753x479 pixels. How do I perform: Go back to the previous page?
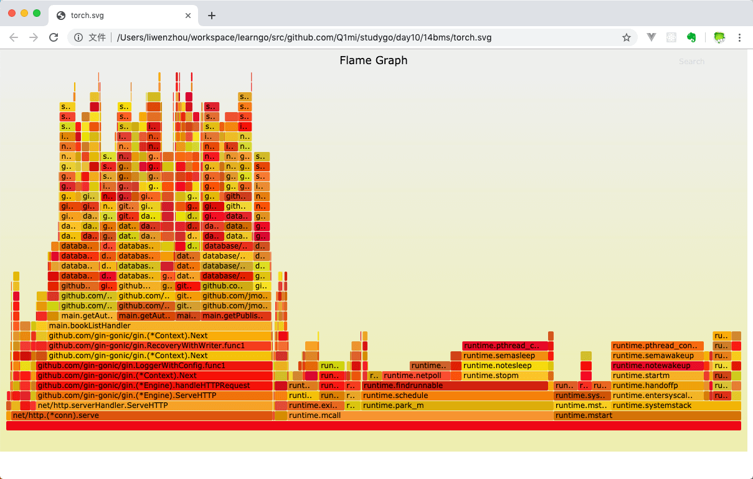coord(14,37)
